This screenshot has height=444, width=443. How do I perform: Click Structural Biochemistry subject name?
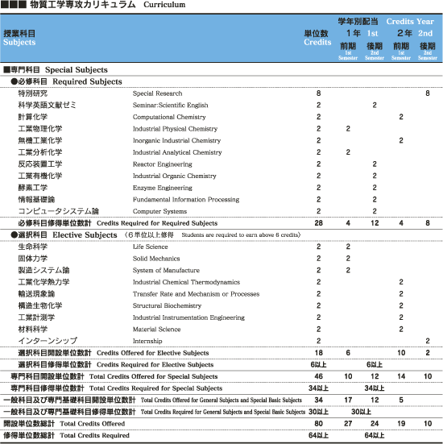(167, 306)
